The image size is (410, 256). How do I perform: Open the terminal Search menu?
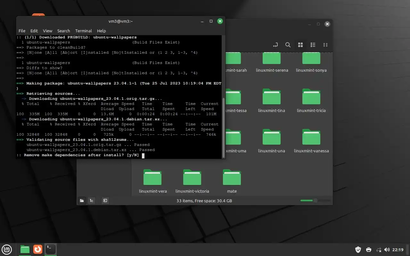click(x=63, y=31)
